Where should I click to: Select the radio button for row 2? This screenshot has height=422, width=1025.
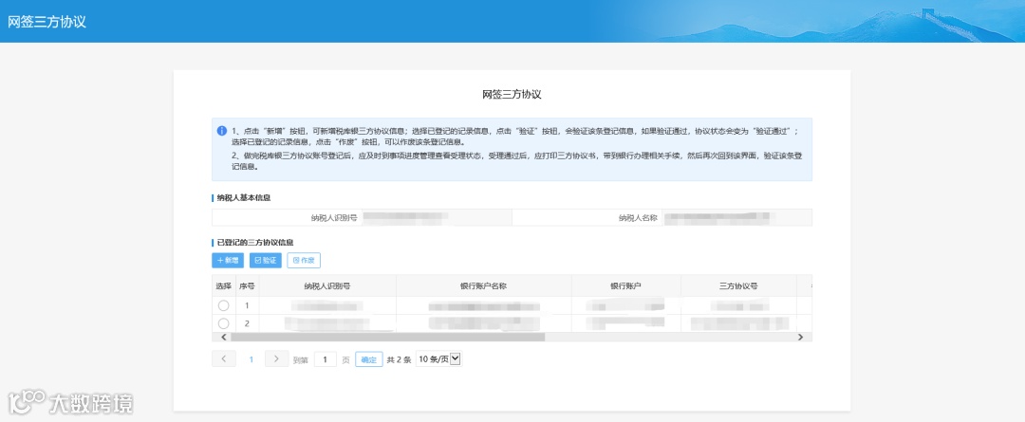[224, 323]
